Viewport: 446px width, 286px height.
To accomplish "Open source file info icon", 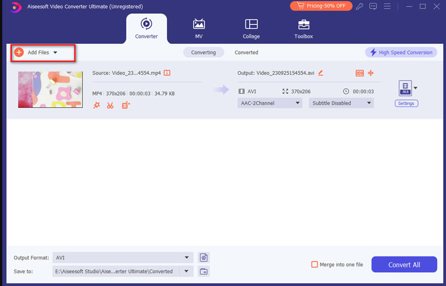I will (167, 73).
